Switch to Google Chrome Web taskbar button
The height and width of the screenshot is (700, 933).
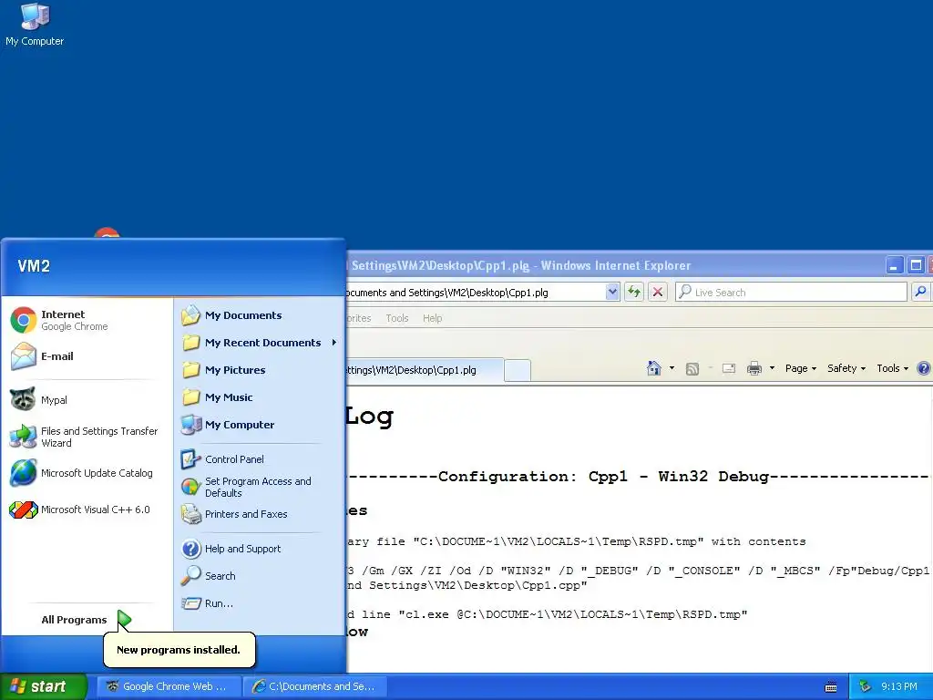pyautogui.click(x=169, y=686)
